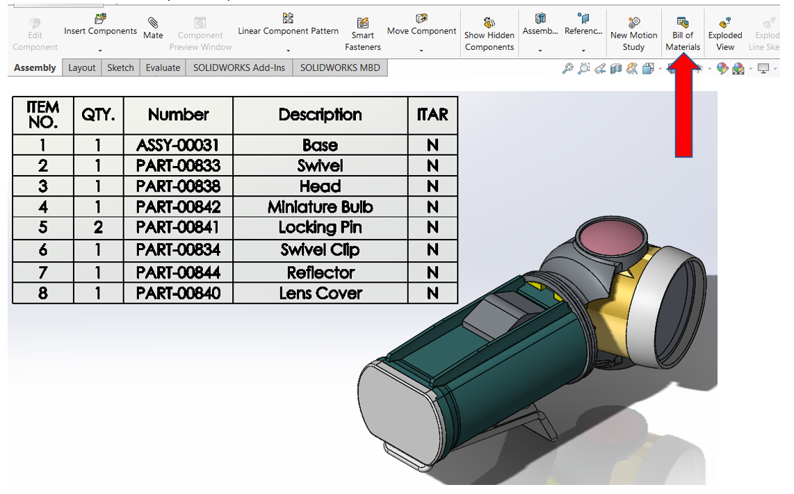Screen dimensions: 794x494
Task: Launch a New Motion Study
Action: tap(633, 33)
